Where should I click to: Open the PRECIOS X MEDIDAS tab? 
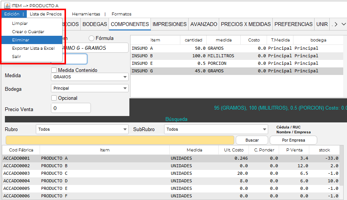(x=246, y=24)
